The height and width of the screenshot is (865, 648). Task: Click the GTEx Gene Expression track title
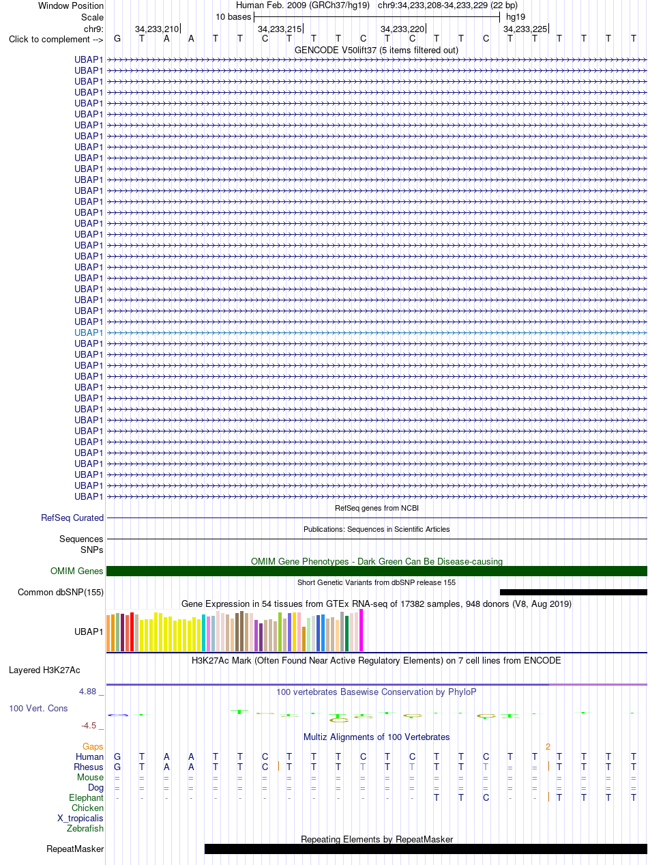click(377, 604)
